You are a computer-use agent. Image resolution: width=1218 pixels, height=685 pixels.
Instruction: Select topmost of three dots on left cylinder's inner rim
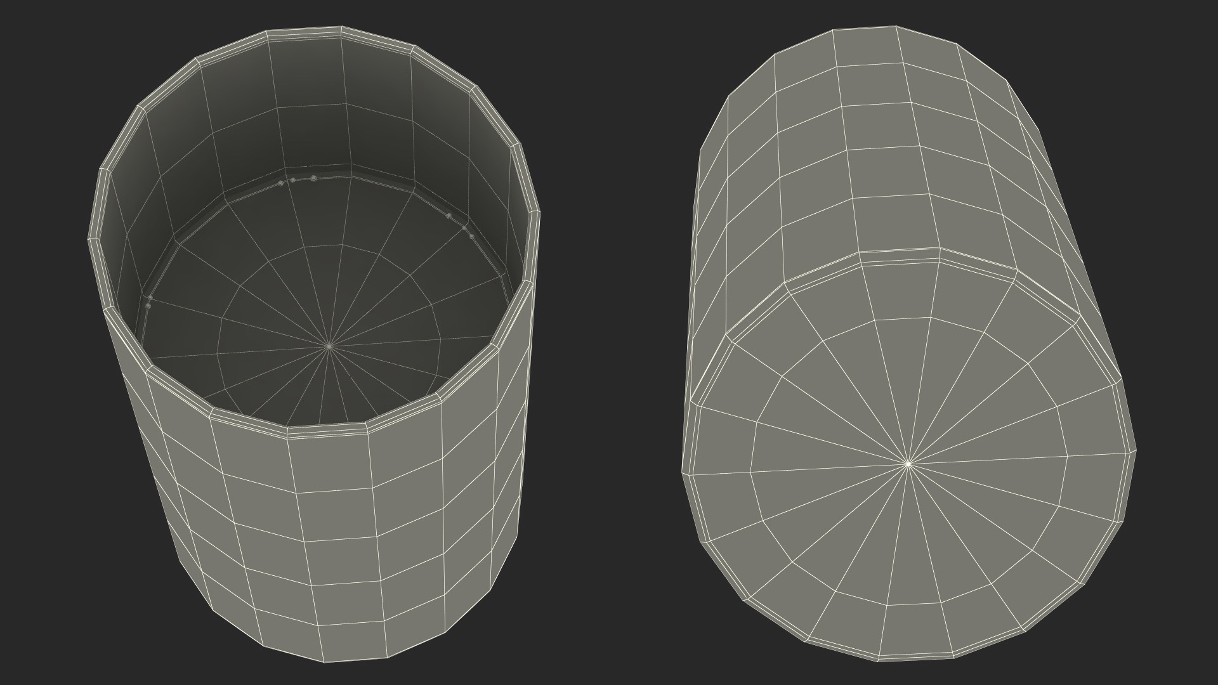coord(313,178)
